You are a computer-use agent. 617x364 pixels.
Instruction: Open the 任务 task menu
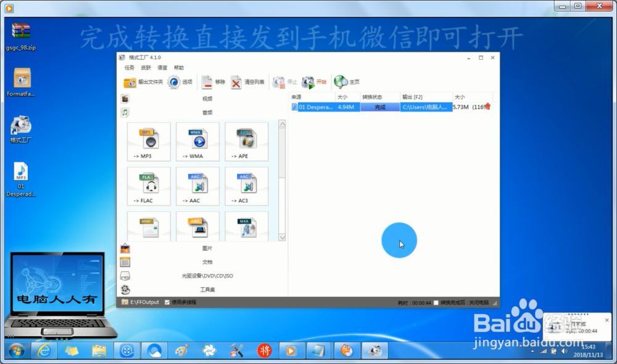(130, 68)
